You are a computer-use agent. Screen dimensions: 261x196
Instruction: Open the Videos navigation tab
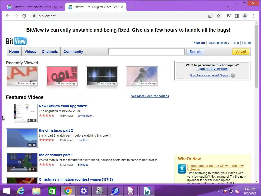point(30,52)
